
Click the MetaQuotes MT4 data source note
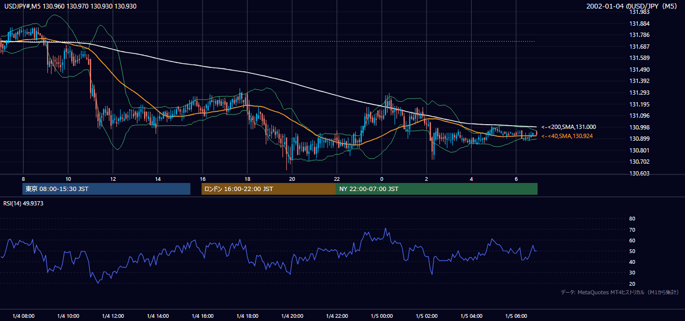click(620, 293)
